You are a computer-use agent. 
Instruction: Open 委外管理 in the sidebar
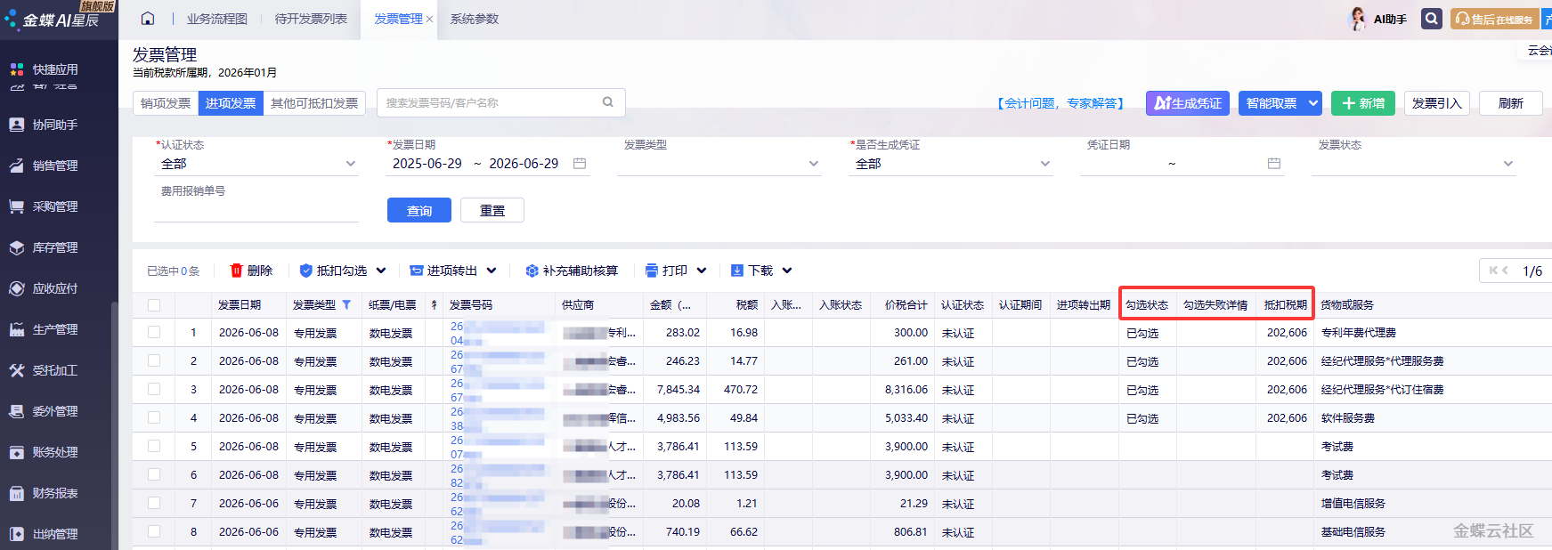click(x=55, y=411)
